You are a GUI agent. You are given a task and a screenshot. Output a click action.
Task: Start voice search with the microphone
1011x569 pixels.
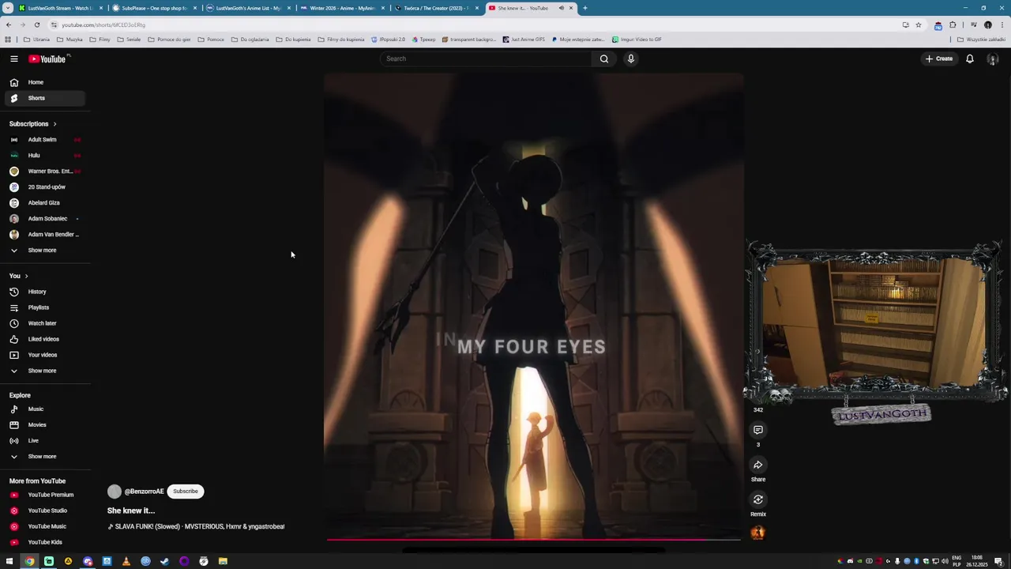click(x=630, y=58)
